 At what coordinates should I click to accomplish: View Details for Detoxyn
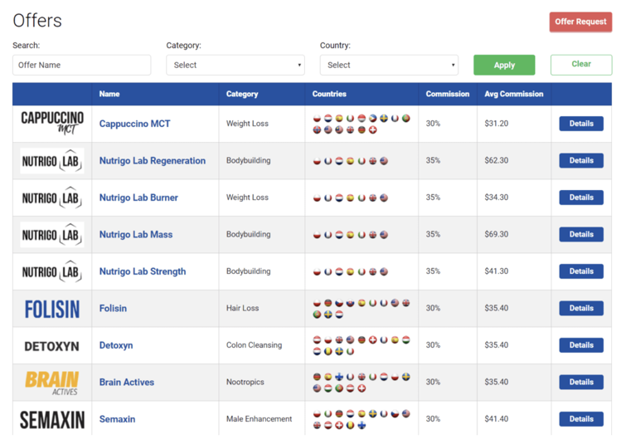581,345
